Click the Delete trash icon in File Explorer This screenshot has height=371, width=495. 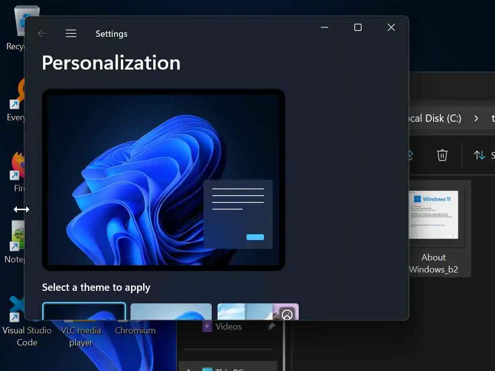442,155
